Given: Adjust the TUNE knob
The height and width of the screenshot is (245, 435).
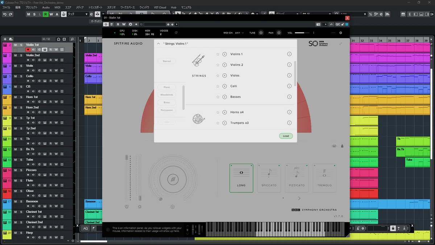Looking at the screenshot, I should [x=261, y=33].
